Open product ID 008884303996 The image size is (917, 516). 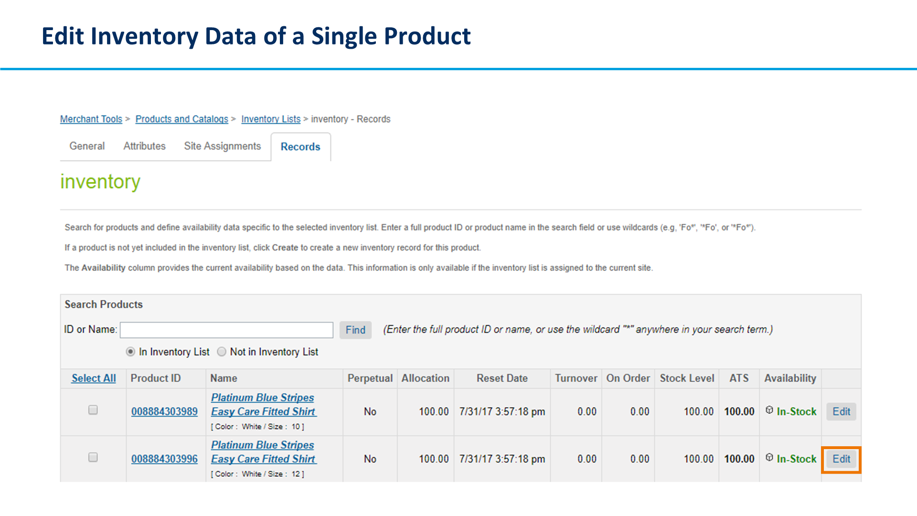coord(164,459)
